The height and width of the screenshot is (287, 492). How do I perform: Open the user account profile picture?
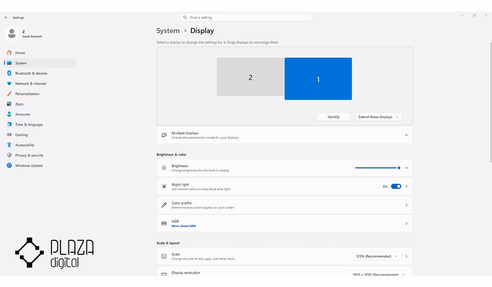pos(11,33)
